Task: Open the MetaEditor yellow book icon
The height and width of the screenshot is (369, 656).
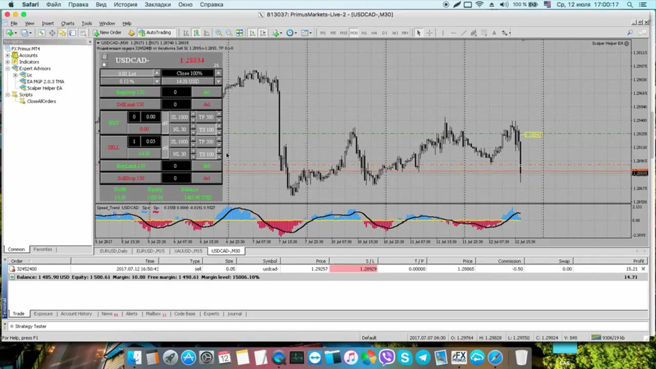Action: [131, 33]
